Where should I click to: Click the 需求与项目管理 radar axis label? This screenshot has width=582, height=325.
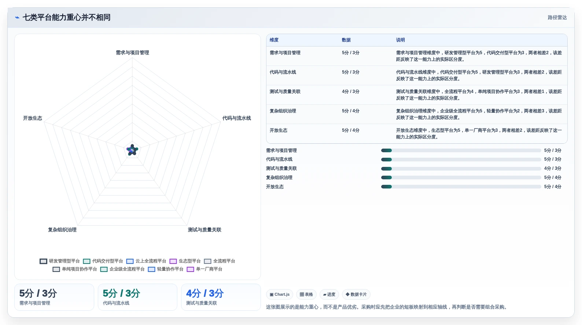click(x=132, y=53)
